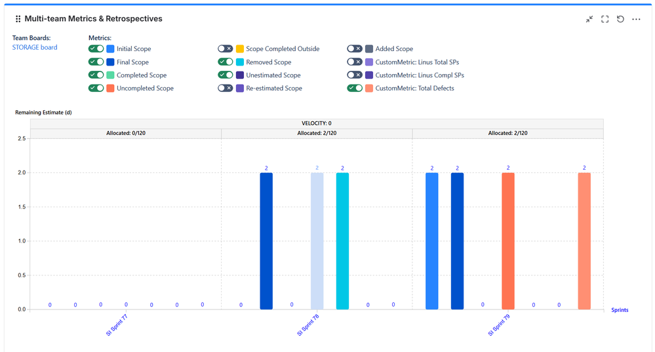
Task: Turn off the Unestimated Scope metric
Action: click(225, 75)
